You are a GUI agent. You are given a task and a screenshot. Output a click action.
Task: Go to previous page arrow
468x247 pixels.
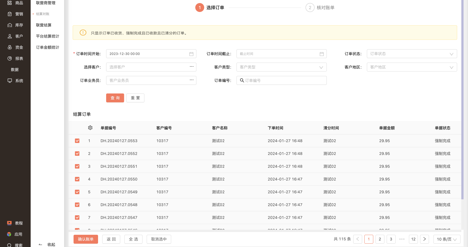pyautogui.click(x=358, y=239)
